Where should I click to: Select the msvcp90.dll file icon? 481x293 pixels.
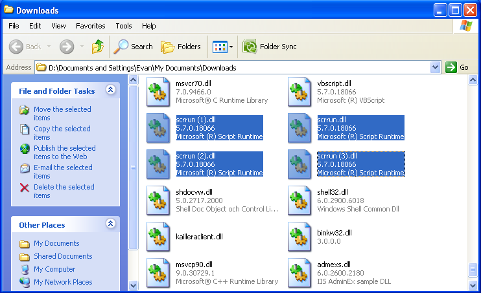coord(158,273)
